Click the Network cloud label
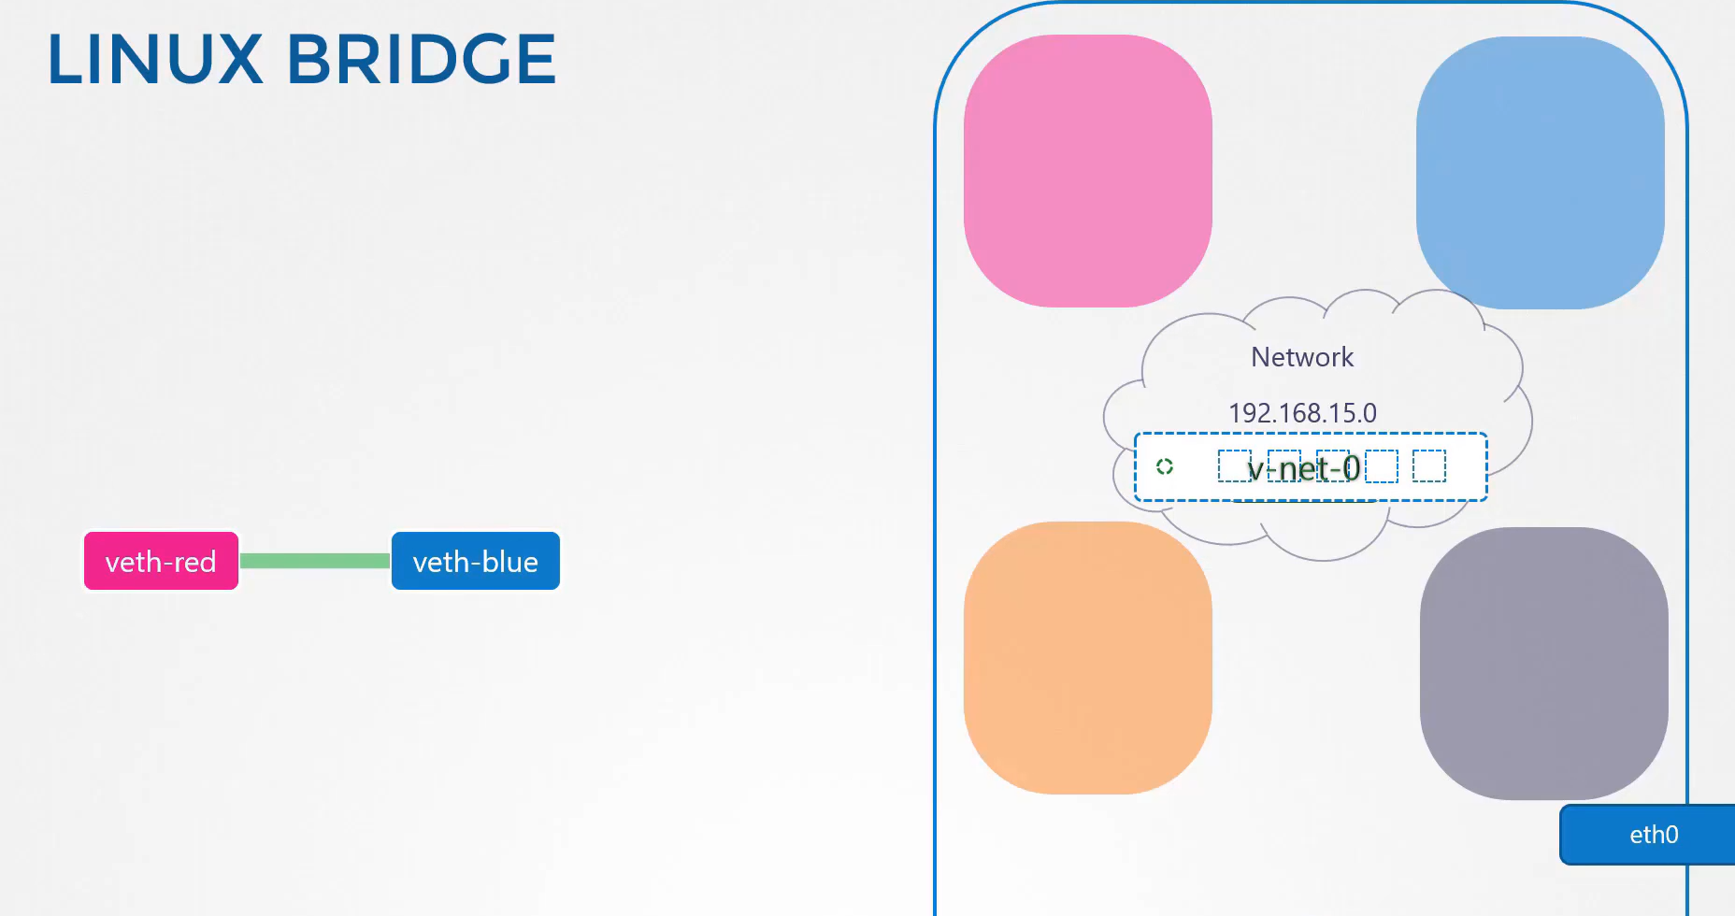The height and width of the screenshot is (916, 1735). point(1302,357)
